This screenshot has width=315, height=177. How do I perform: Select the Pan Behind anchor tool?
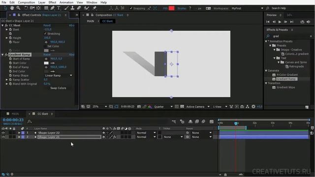38,8
